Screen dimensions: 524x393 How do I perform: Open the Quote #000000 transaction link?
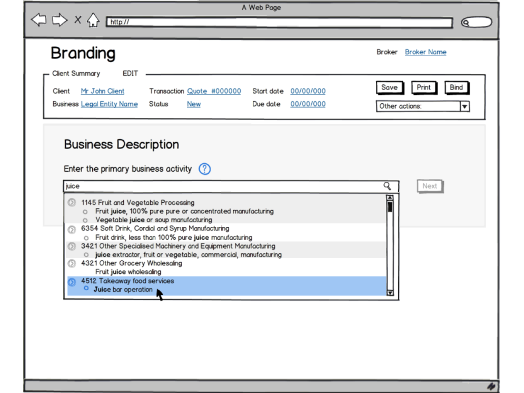[214, 91]
